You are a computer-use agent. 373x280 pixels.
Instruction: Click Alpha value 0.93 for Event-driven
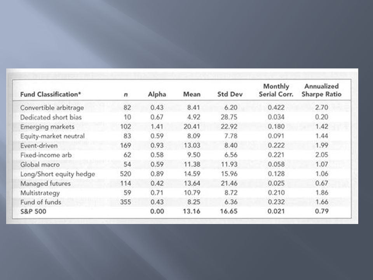point(157,145)
